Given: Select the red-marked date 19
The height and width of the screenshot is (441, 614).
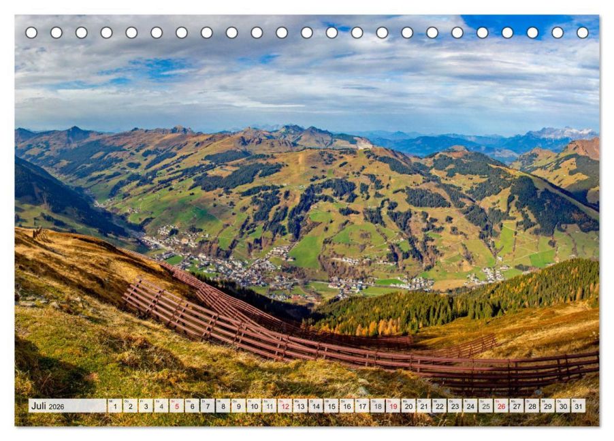Looking at the screenshot, I should click(393, 406).
